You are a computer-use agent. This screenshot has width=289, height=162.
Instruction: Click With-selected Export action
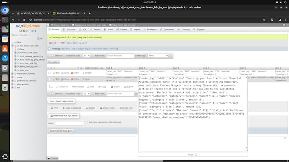128,87
